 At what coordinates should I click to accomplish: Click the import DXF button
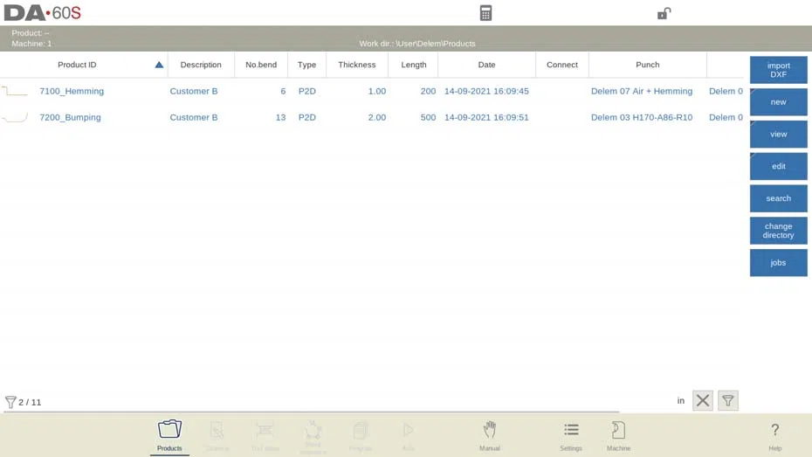point(778,70)
